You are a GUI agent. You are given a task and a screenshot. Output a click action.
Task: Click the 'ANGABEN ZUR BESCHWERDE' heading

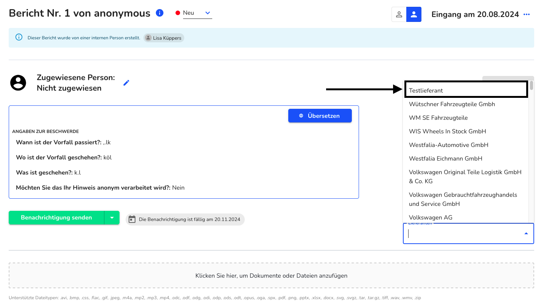tap(45, 131)
